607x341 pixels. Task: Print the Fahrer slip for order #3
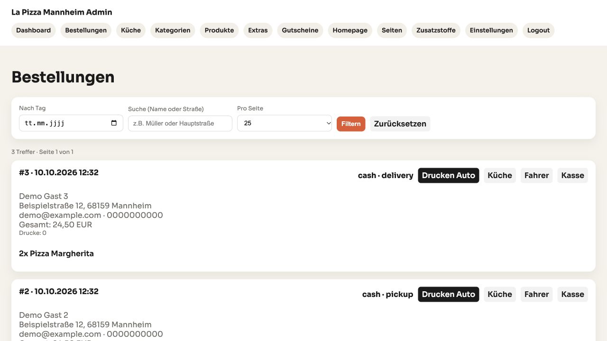[537, 175]
